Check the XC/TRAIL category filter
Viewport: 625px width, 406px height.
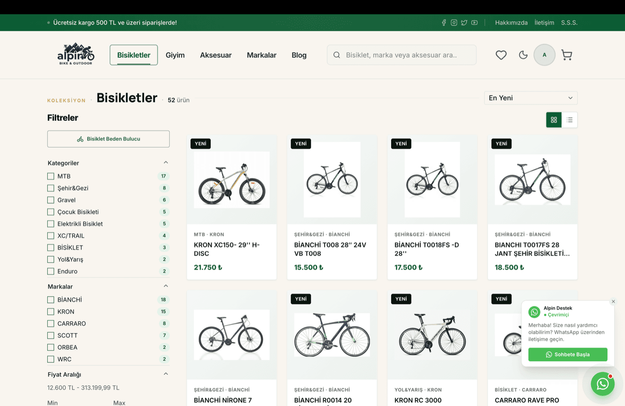[x=51, y=236]
